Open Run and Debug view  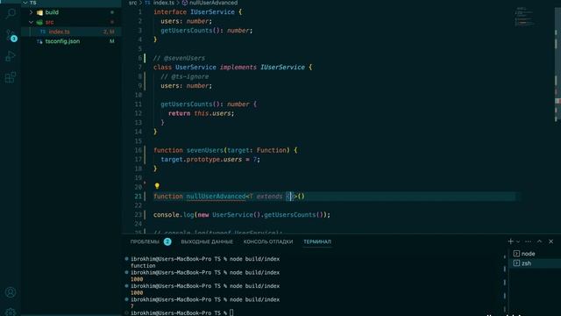[x=11, y=56]
